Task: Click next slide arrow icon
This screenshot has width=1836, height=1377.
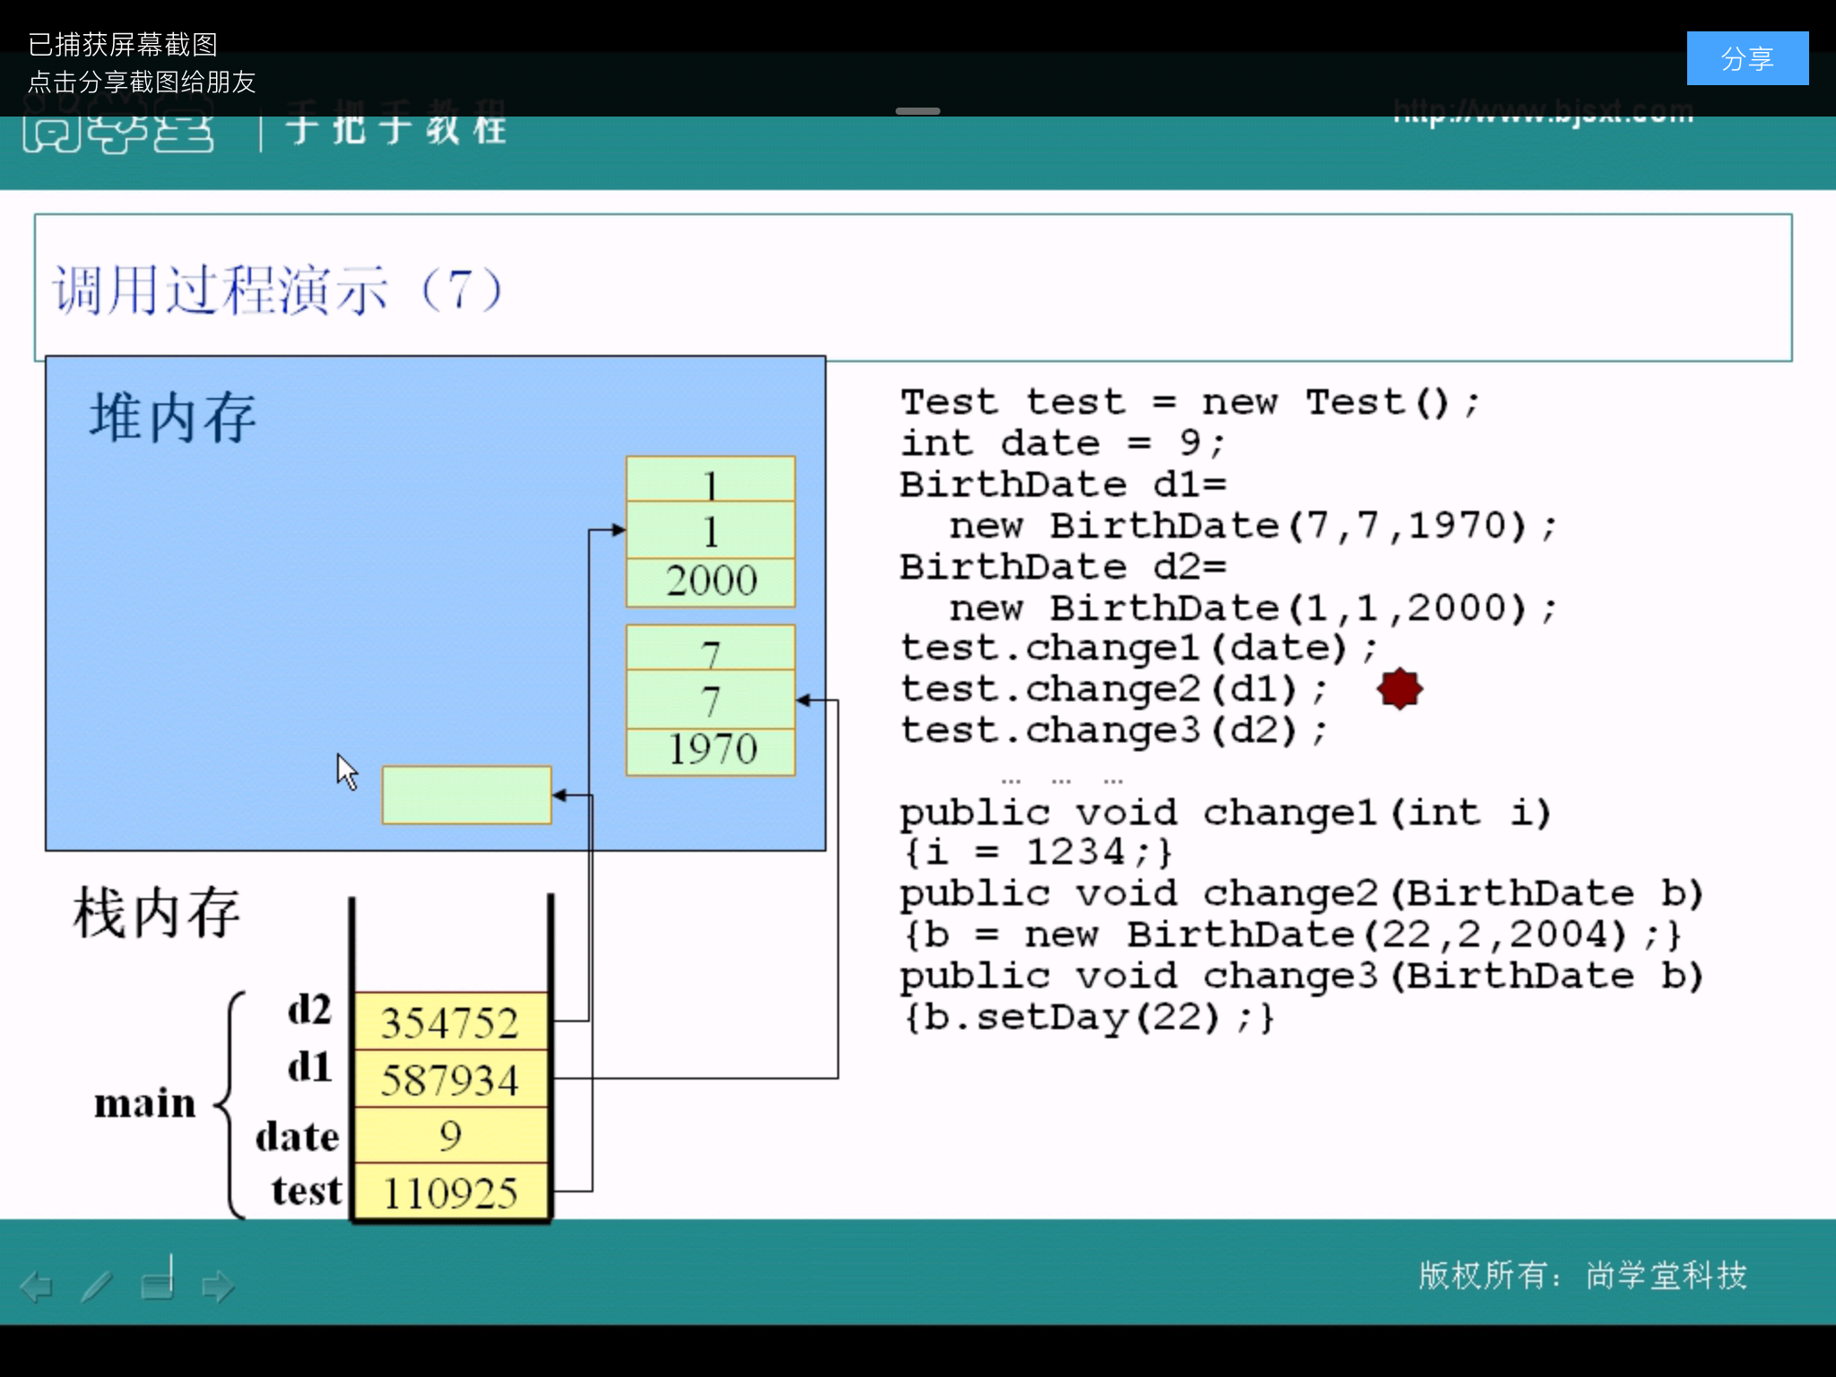Action: click(x=218, y=1286)
